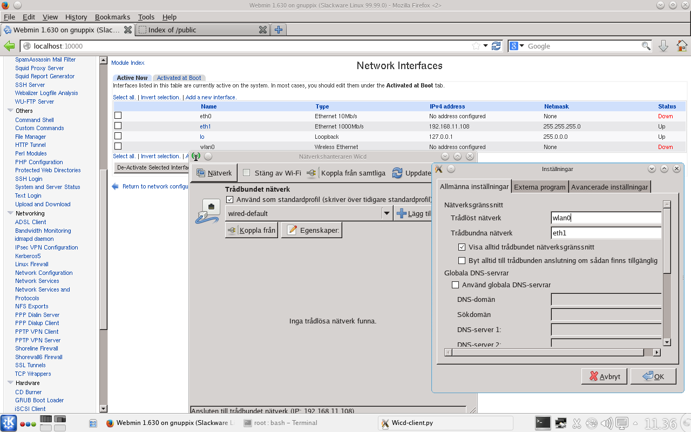The width and height of the screenshot is (691, 432).
Task: Open the KDE application launcher menu
Action: click(x=9, y=423)
